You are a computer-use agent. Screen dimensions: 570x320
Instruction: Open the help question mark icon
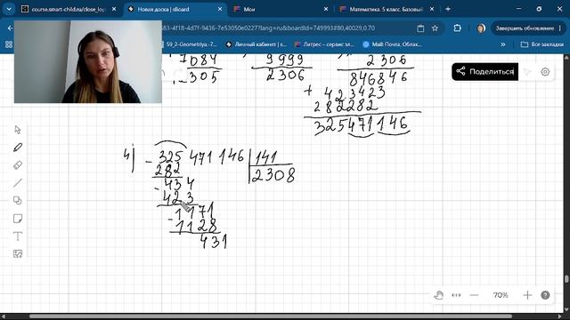[x=545, y=295]
